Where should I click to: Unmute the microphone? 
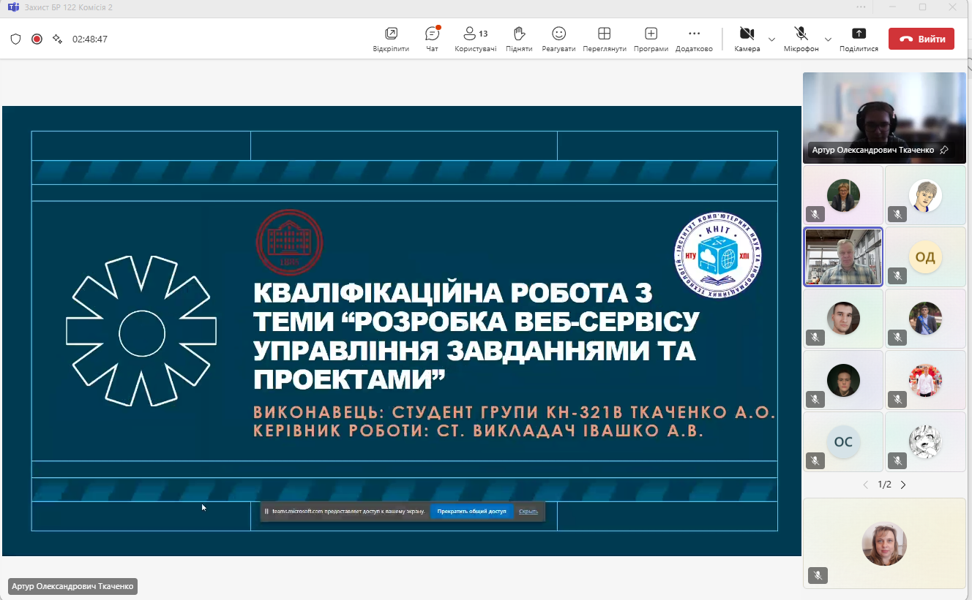point(801,39)
